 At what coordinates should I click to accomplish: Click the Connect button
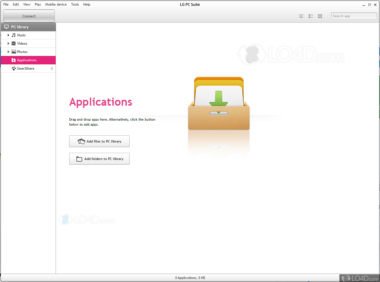pyautogui.click(x=29, y=16)
